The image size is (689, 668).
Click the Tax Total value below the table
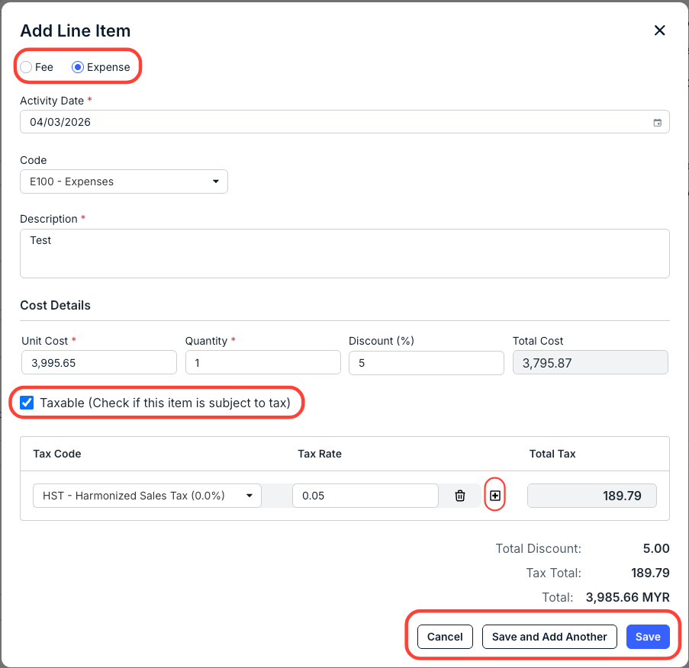(x=650, y=573)
